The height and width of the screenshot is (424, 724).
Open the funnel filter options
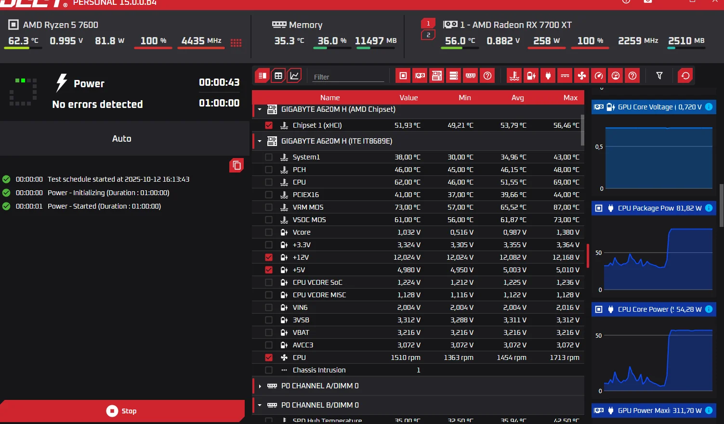659,76
